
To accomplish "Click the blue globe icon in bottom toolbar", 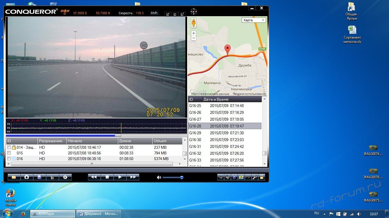I will coord(234,177).
